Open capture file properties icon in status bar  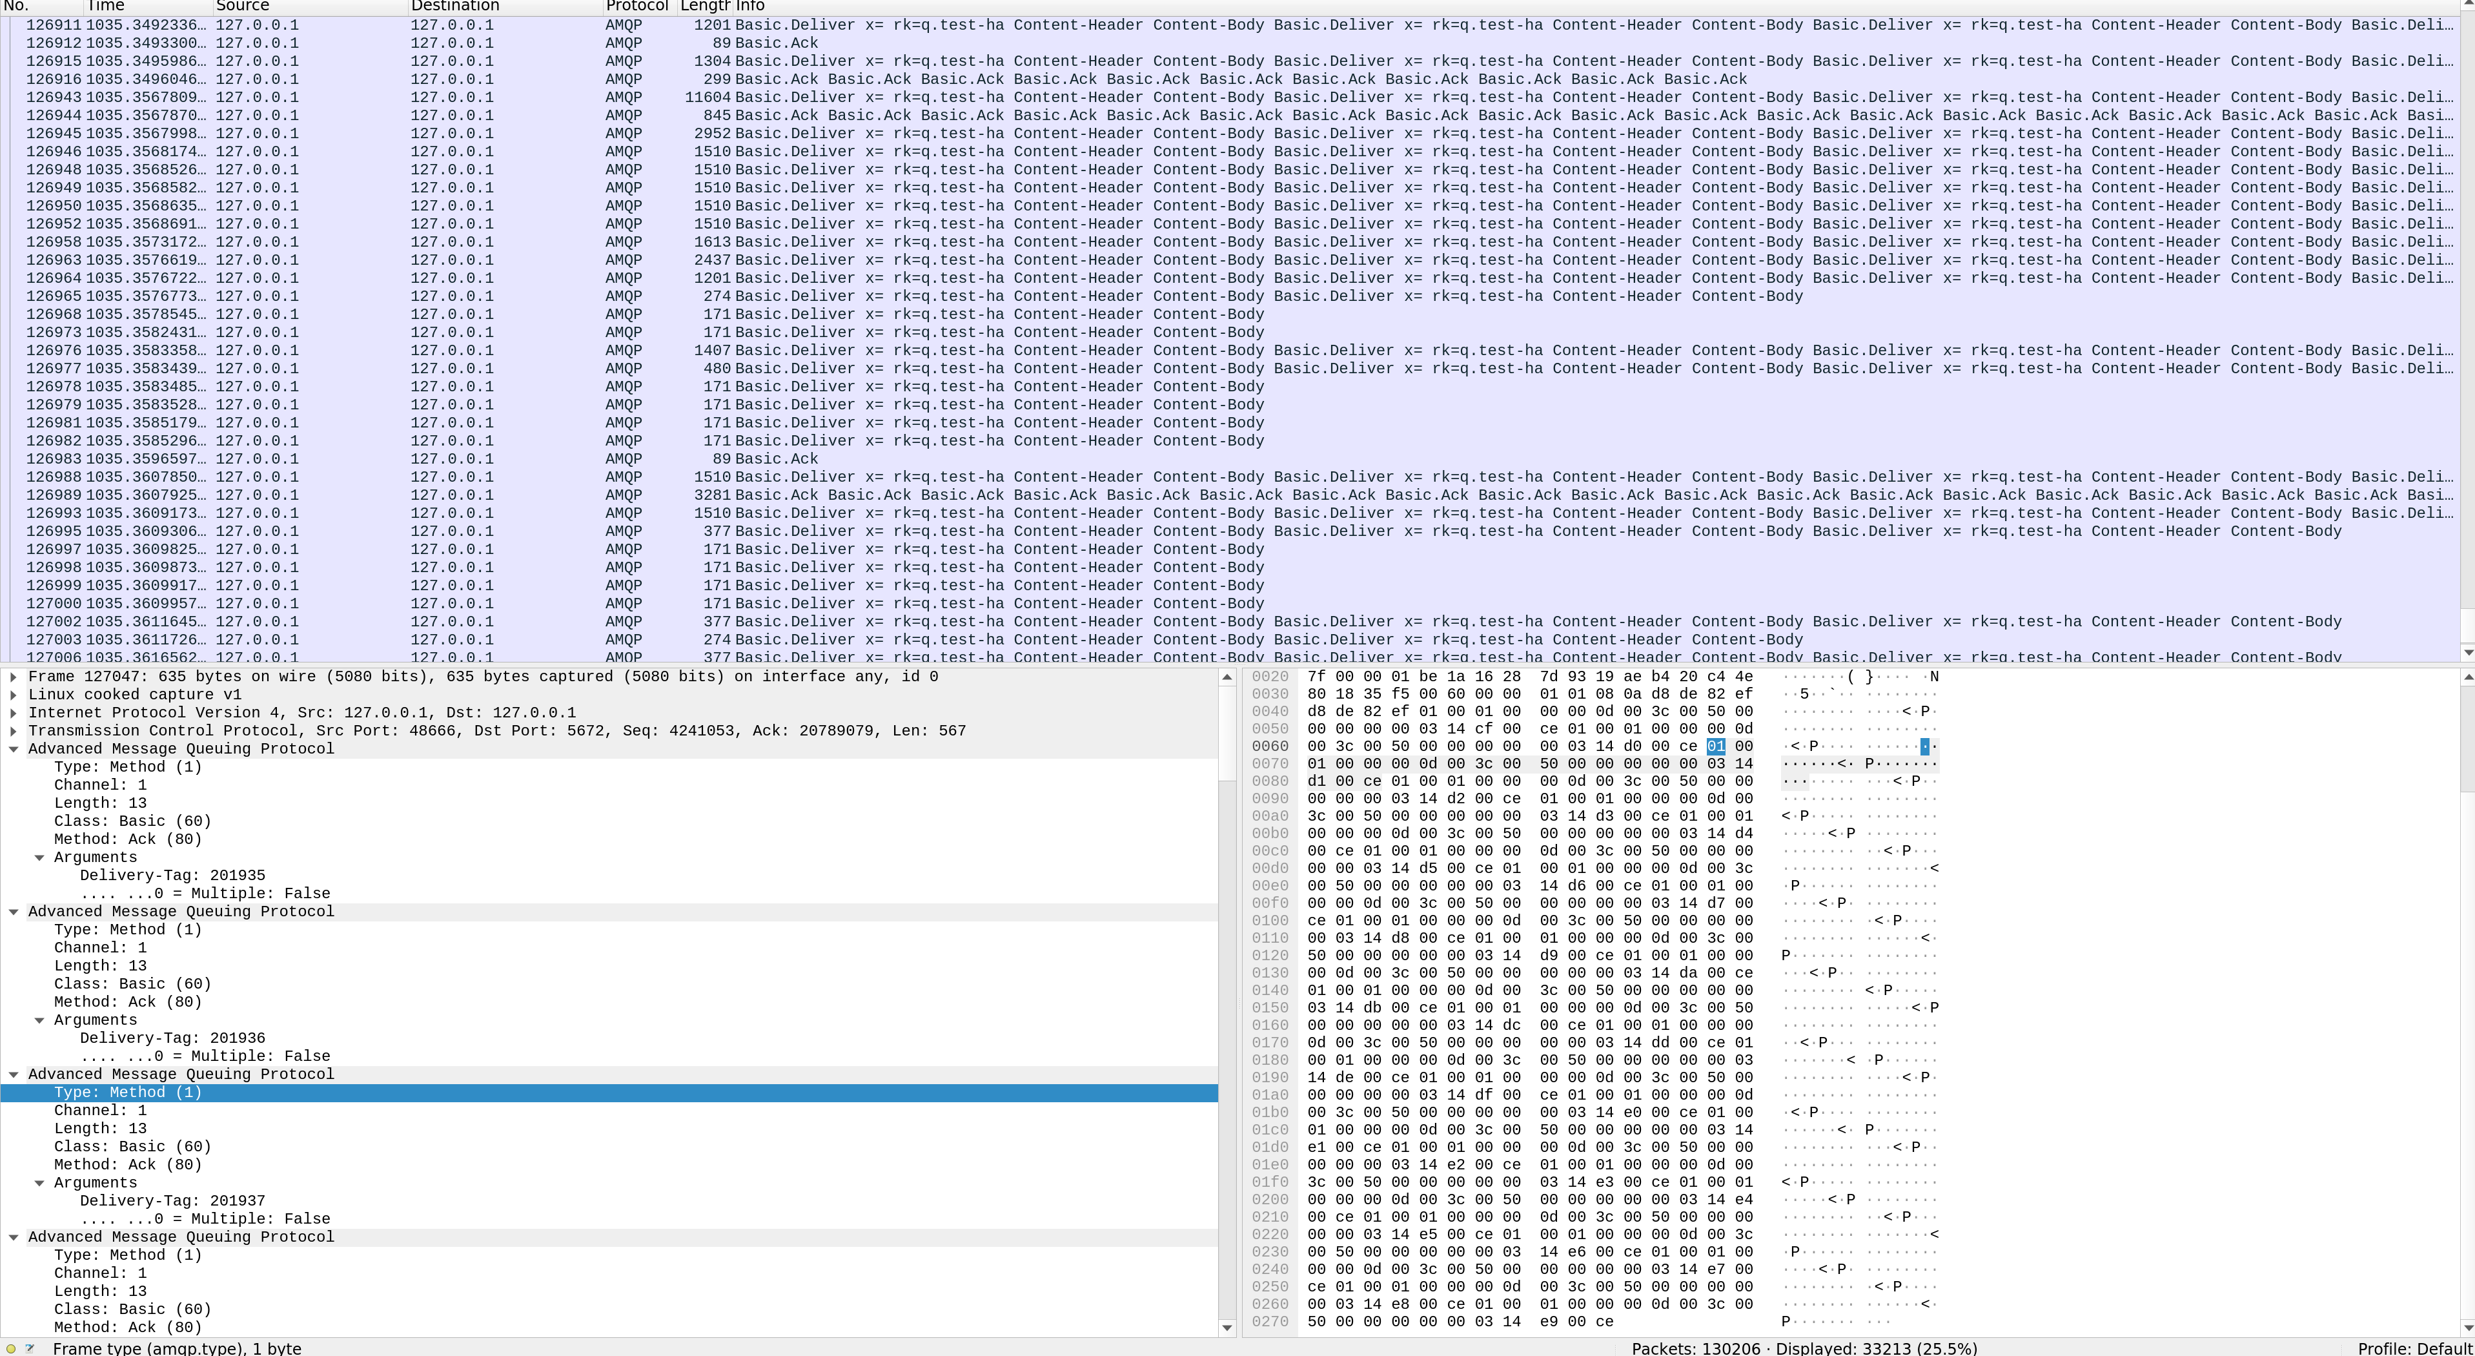30,1348
